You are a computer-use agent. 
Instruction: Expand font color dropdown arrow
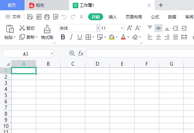128,37
